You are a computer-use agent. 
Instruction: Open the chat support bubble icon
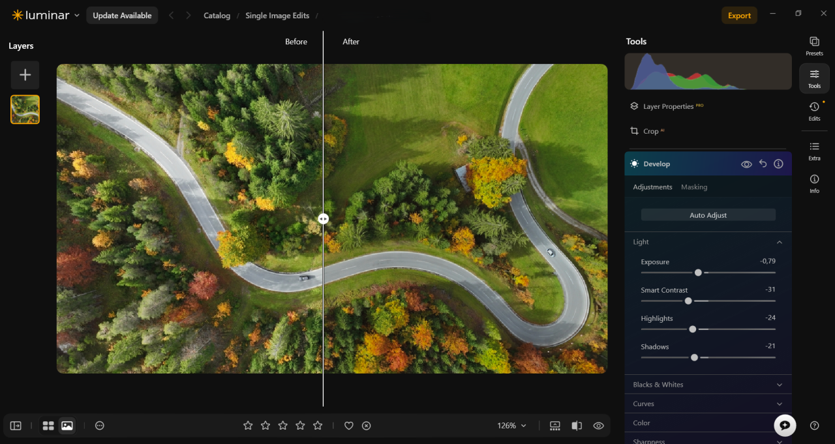click(785, 425)
